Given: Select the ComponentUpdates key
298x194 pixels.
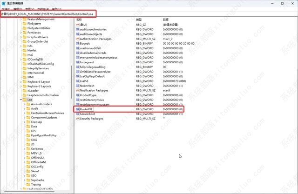Looking at the screenshot, I should (x=44, y=118).
